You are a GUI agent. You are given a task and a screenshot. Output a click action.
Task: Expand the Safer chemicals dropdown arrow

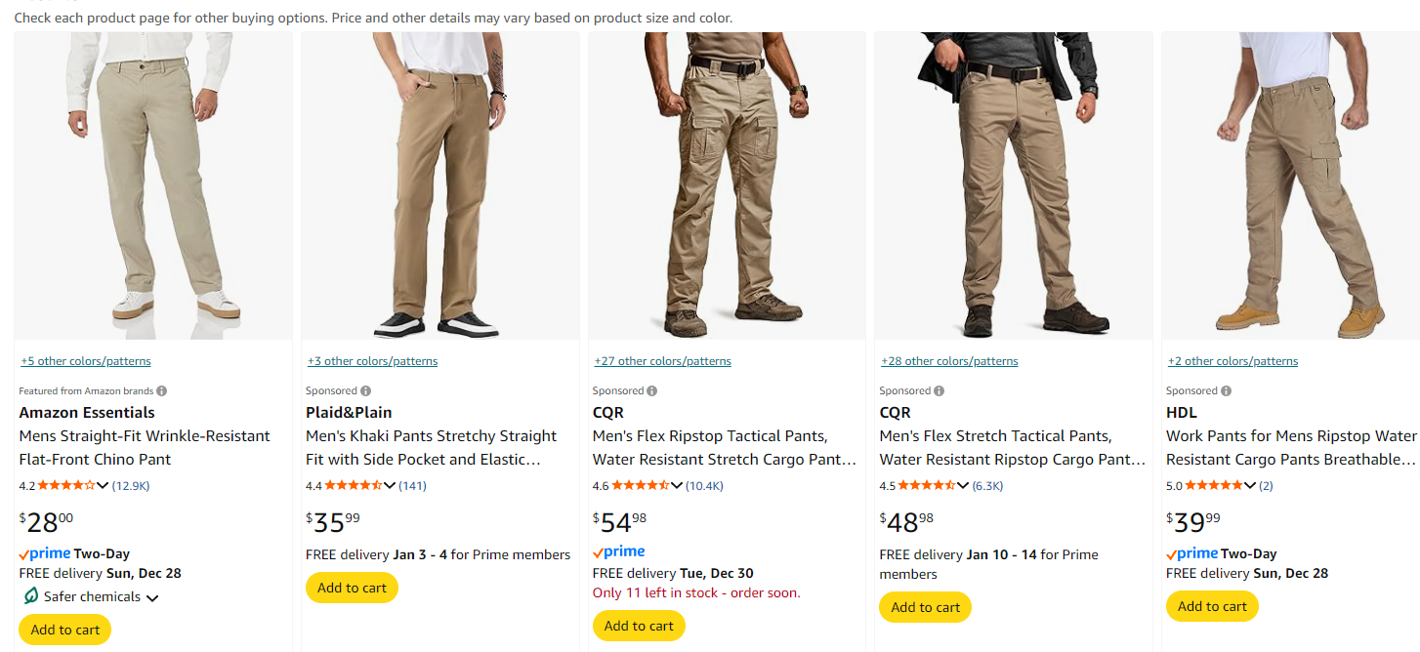pos(152,597)
